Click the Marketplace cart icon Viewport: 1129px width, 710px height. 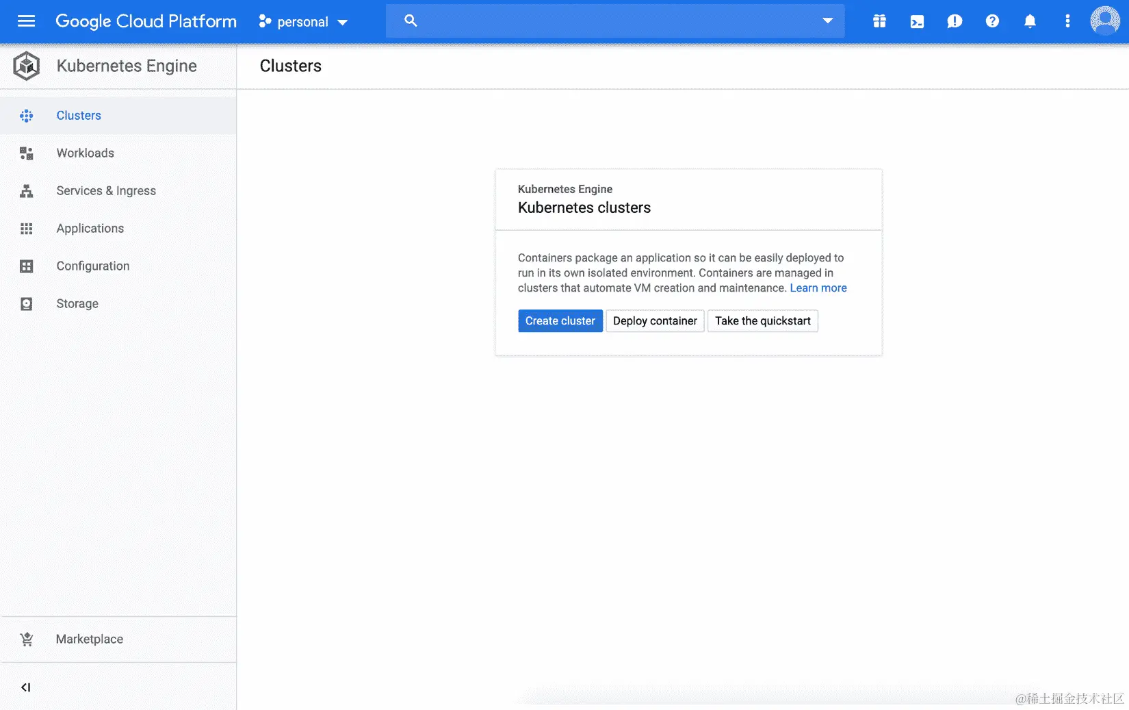[x=27, y=639]
